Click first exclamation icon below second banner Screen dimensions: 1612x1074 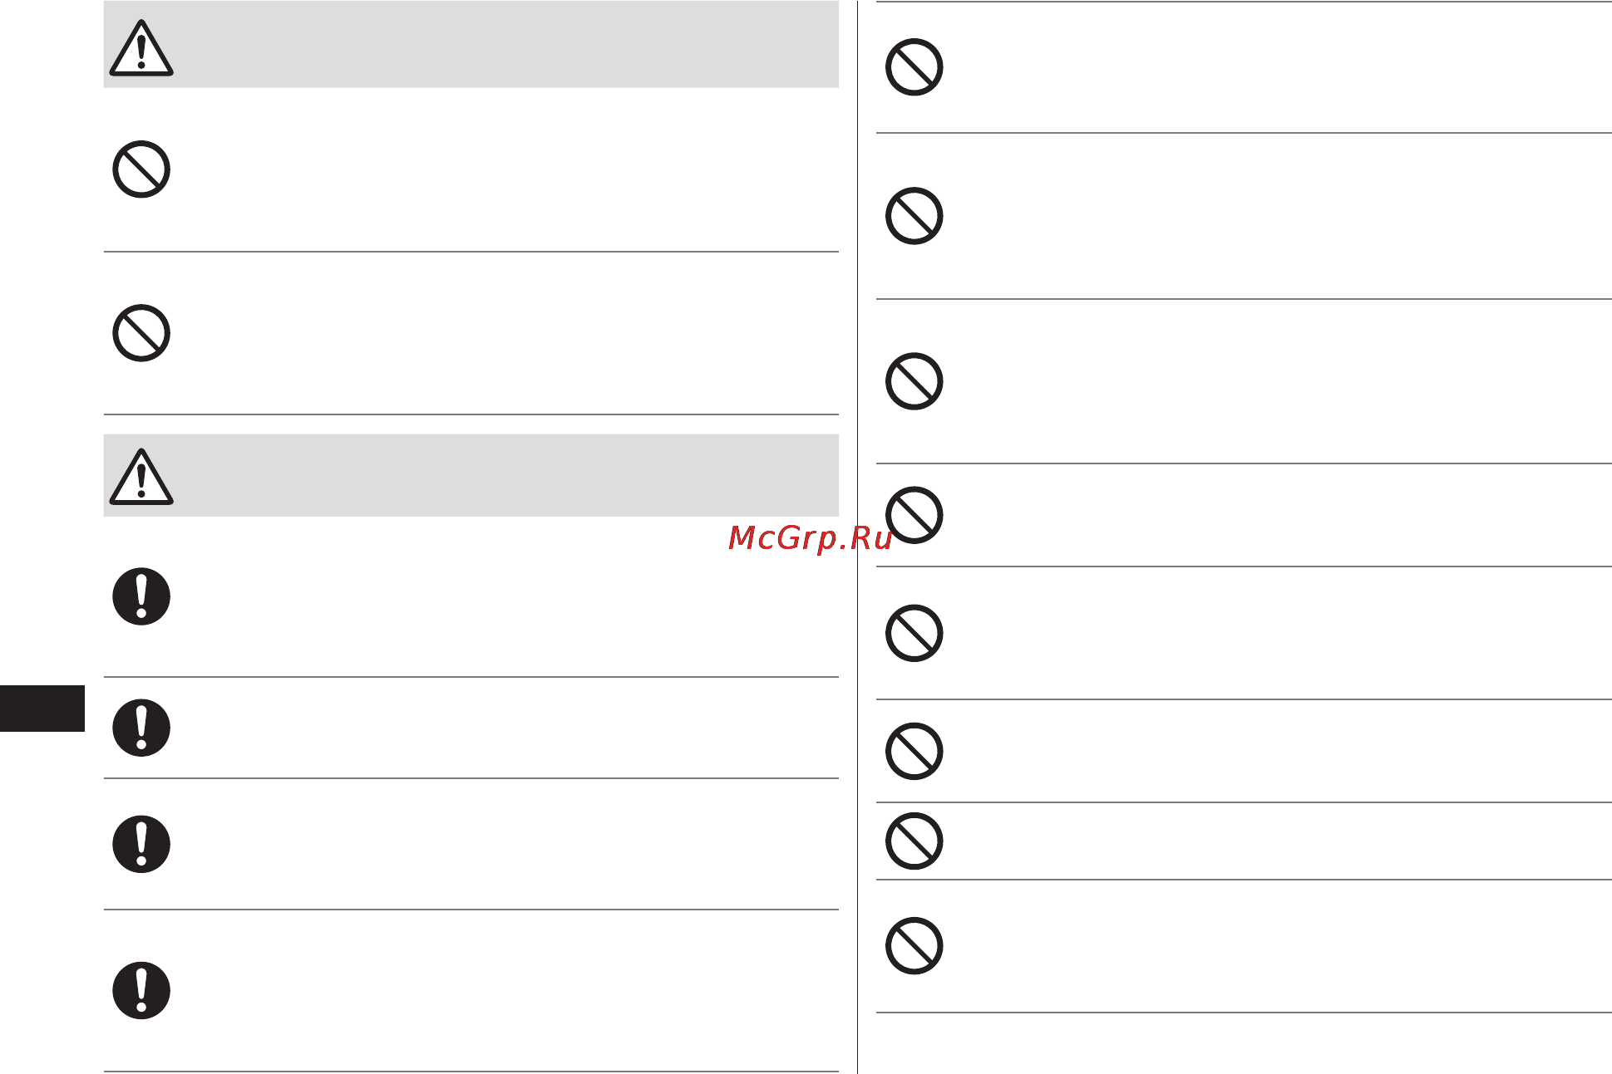(x=141, y=596)
